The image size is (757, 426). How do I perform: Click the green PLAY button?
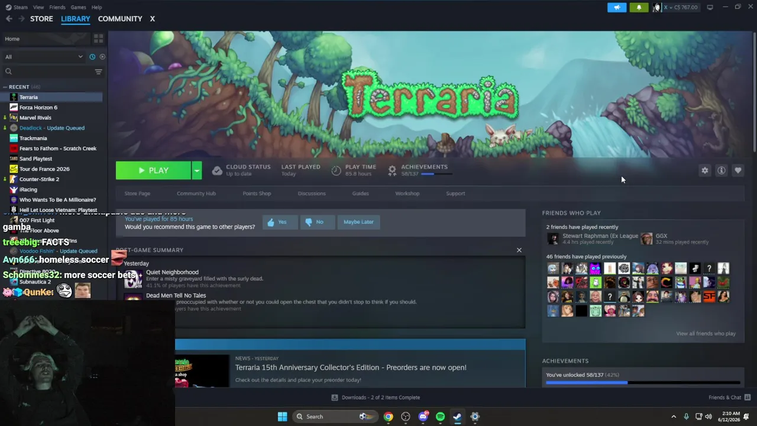tap(153, 170)
